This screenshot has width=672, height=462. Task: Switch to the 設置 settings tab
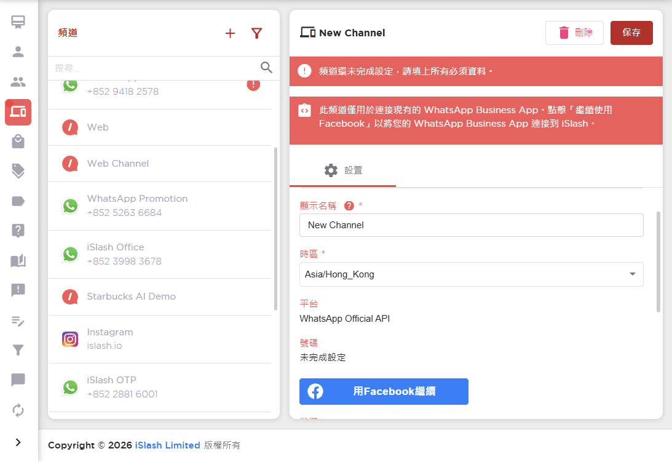(x=343, y=170)
